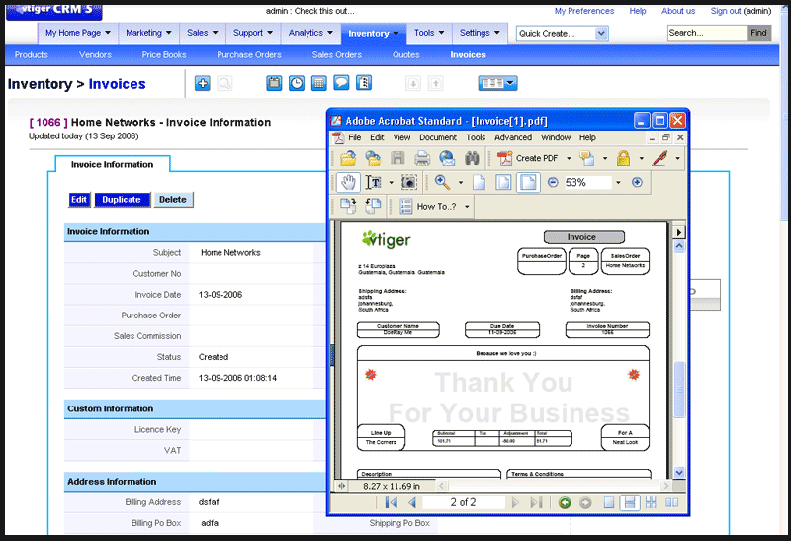Viewport: 791px width, 541px height.
Task: Open the Text Select tool dropdown arrow
Action: pos(391,182)
